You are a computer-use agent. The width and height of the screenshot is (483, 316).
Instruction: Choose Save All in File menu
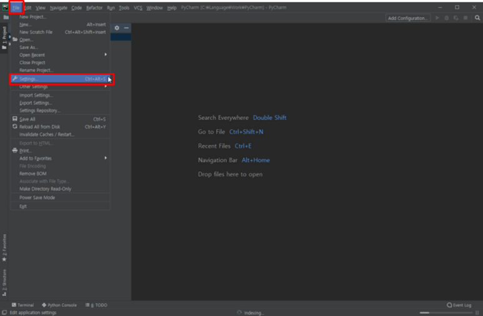pyautogui.click(x=61, y=119)
